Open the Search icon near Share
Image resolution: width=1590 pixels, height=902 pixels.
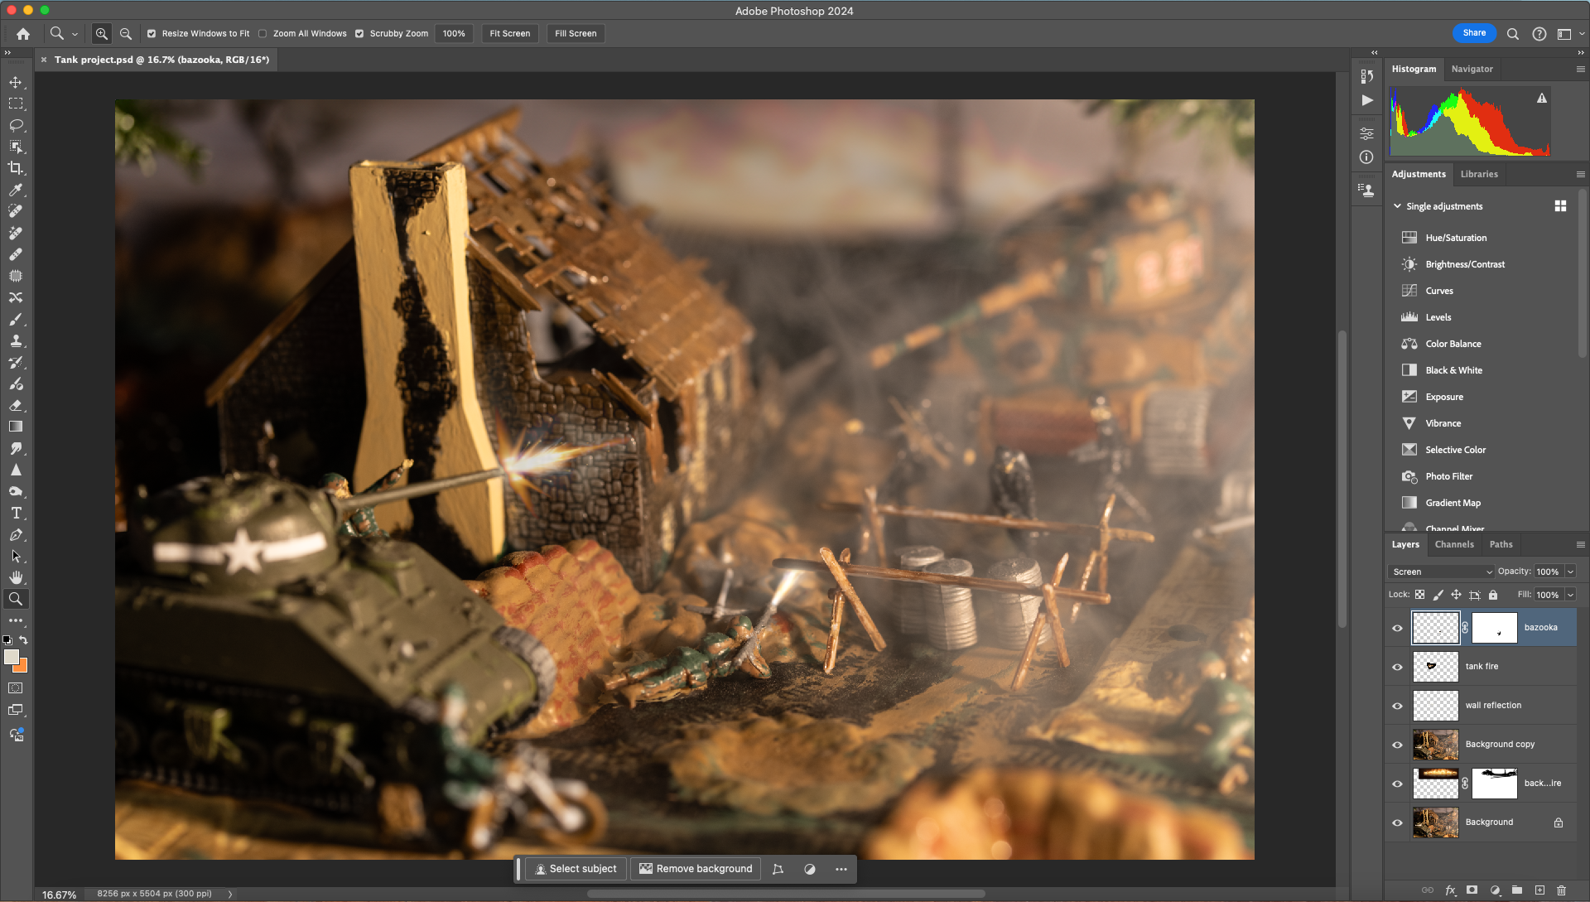[1513, 34]
